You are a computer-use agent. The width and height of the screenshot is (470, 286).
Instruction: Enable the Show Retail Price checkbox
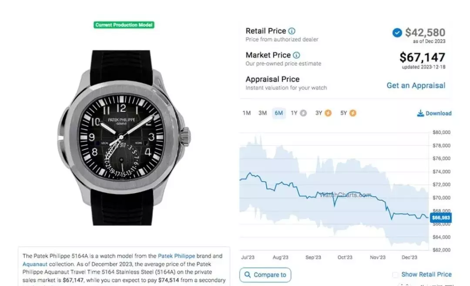(x=395, y=275)
